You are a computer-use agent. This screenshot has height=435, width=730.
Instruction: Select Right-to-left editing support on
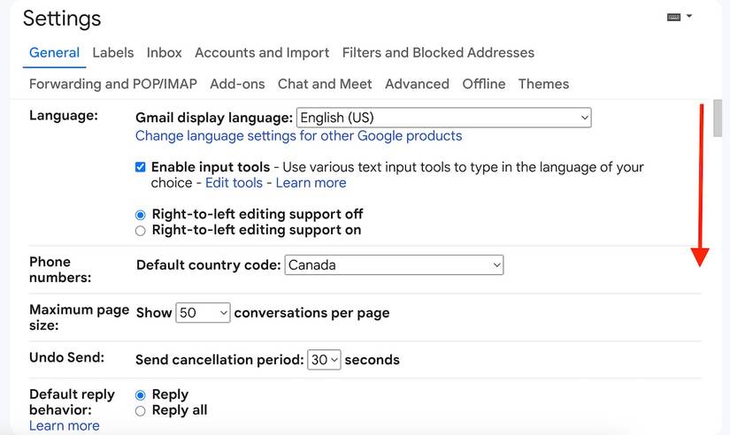(140, 231)
